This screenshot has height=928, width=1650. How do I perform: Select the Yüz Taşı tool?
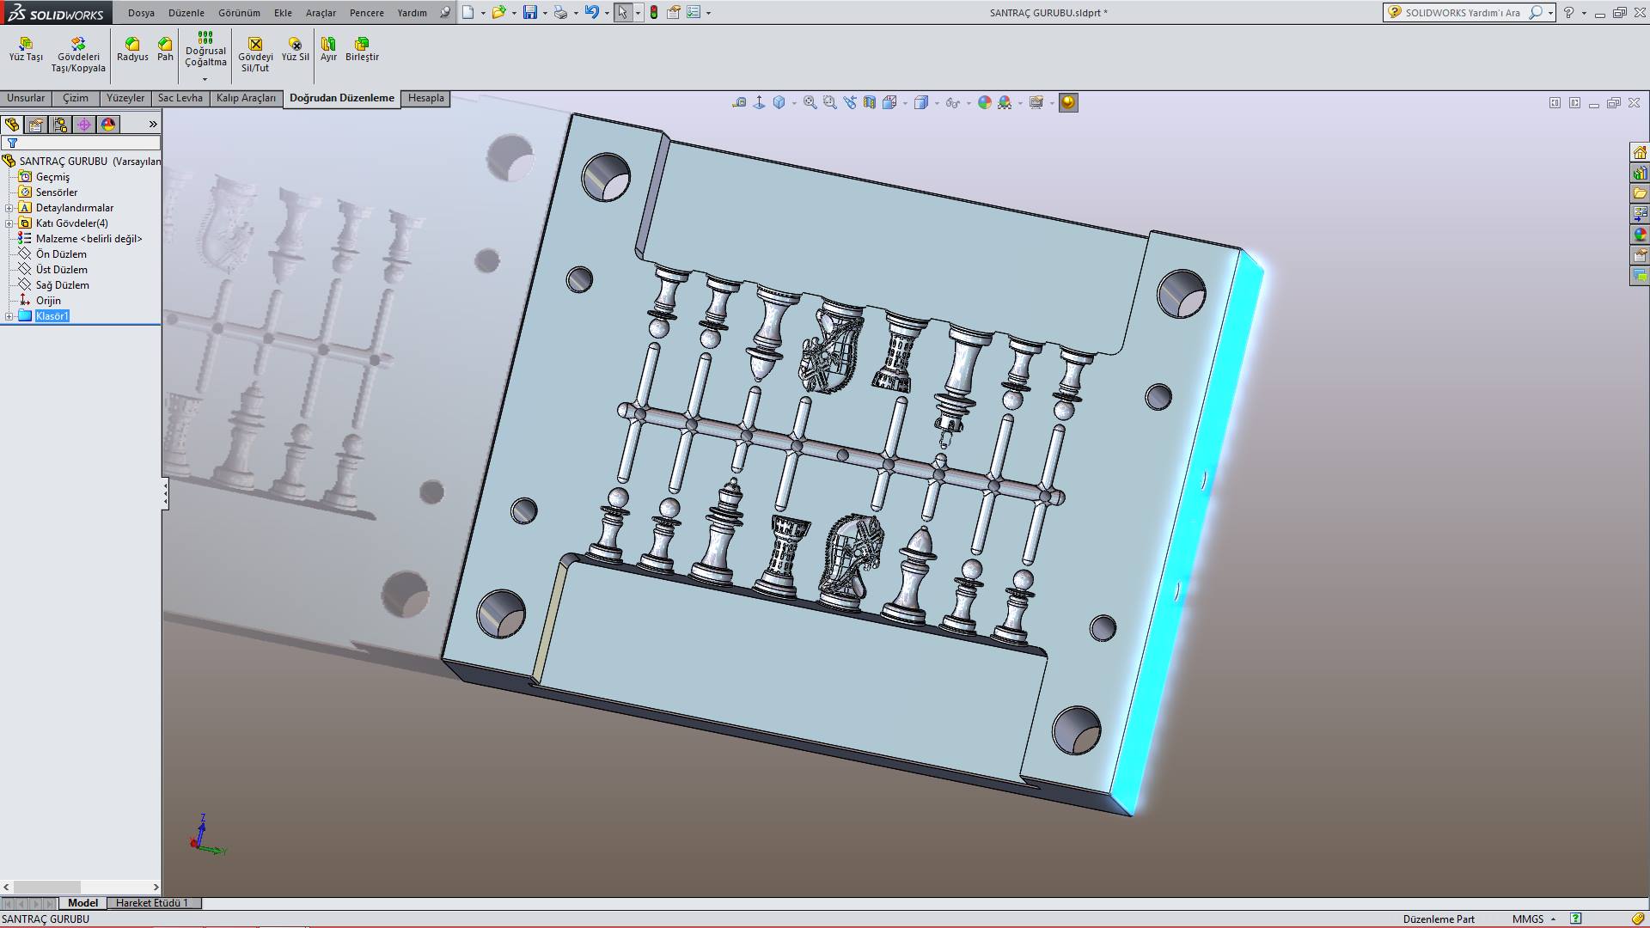[26, 50]
